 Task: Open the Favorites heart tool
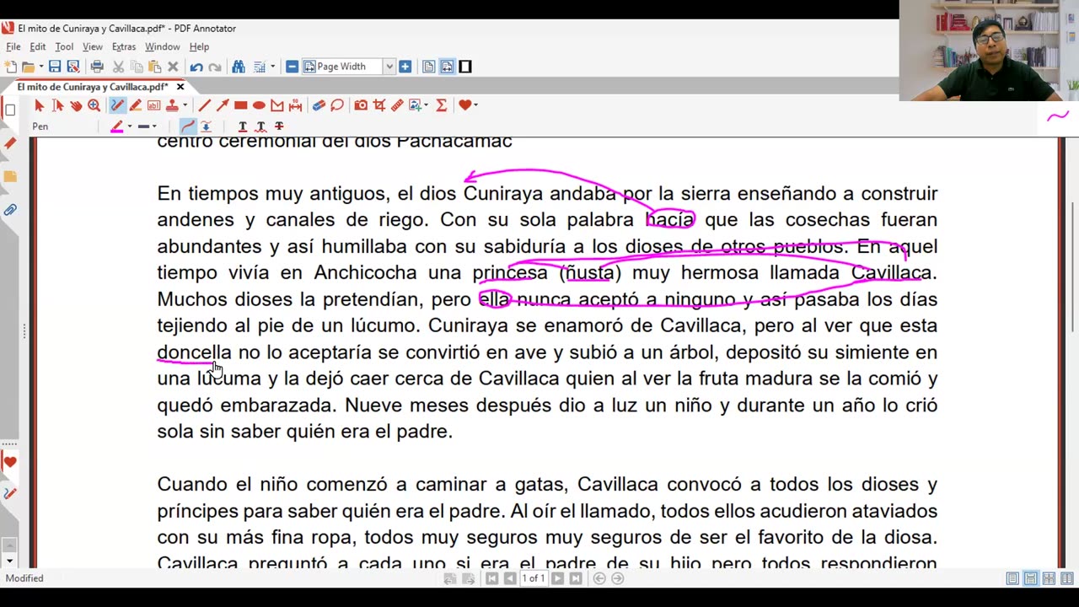[464, 105]
